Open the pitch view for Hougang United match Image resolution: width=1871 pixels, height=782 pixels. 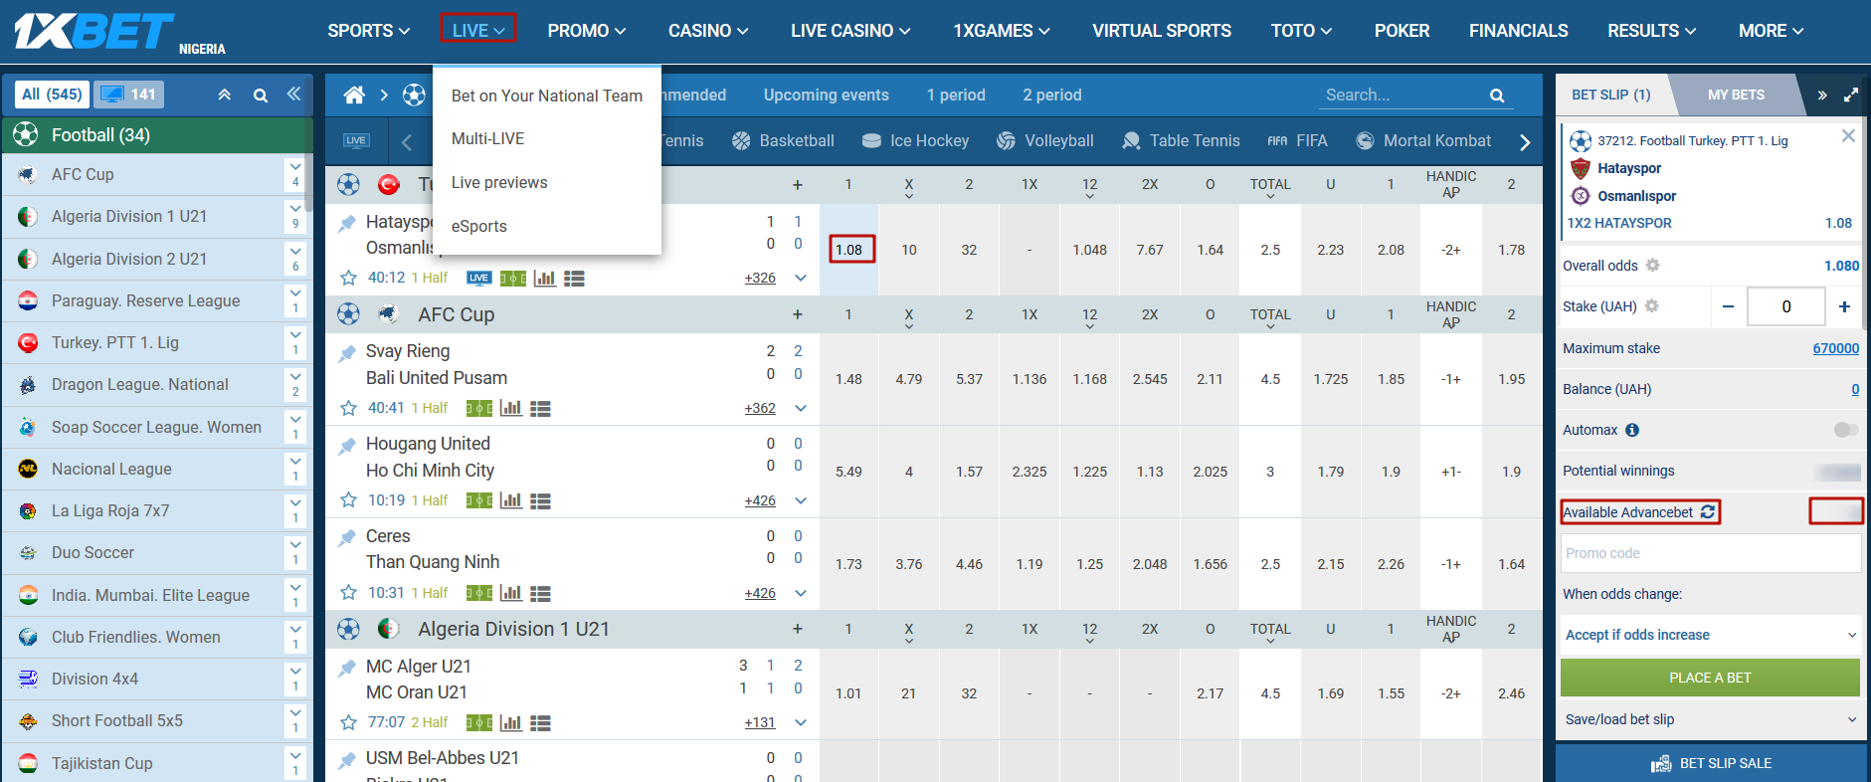(x=479, y=500)
